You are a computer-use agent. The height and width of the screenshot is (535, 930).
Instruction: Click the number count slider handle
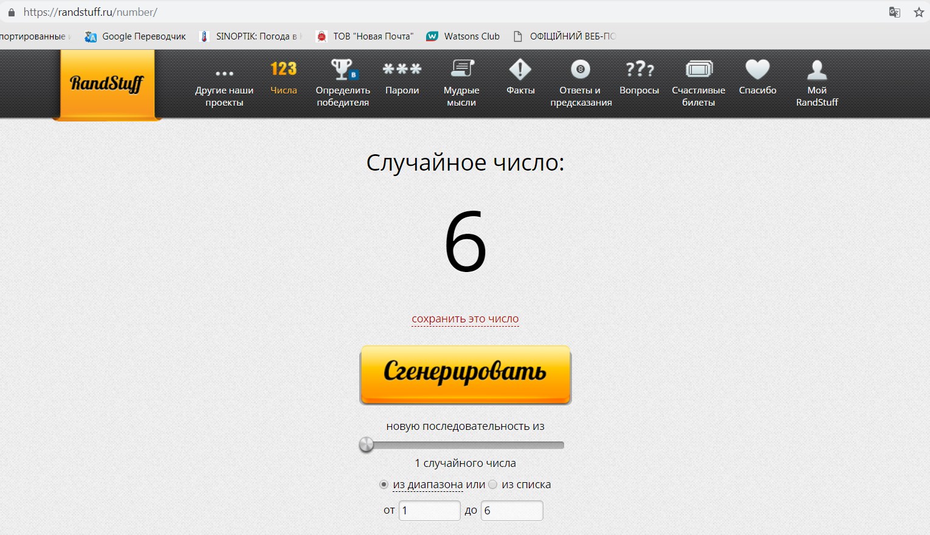click(367, 445)
